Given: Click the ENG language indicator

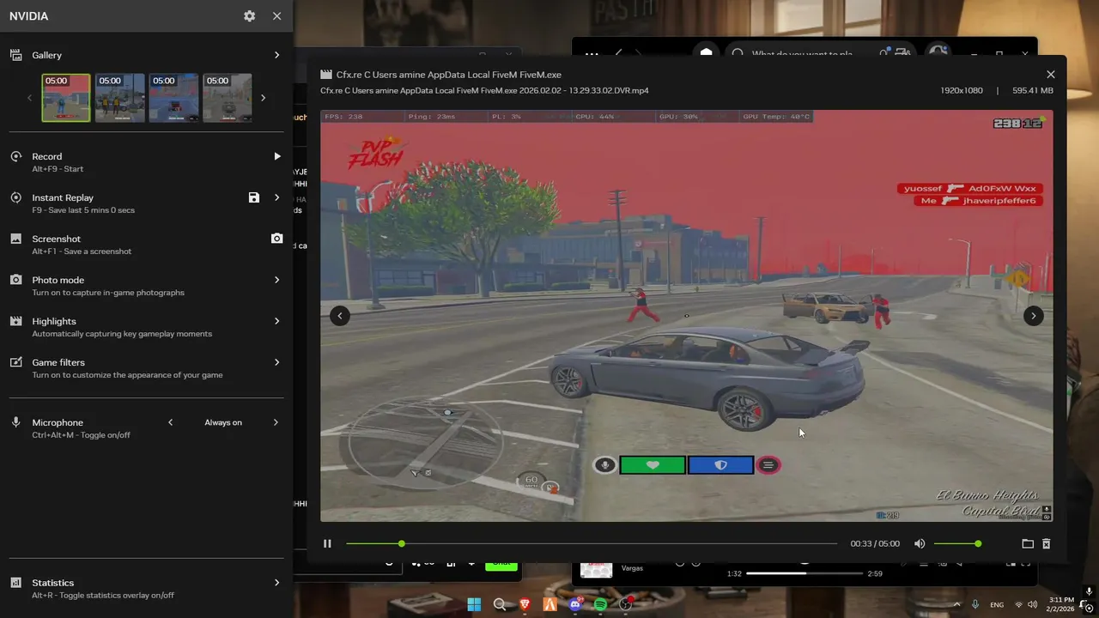Looking at the screenshot, I should pyautogui.click(x=997, y=604).
